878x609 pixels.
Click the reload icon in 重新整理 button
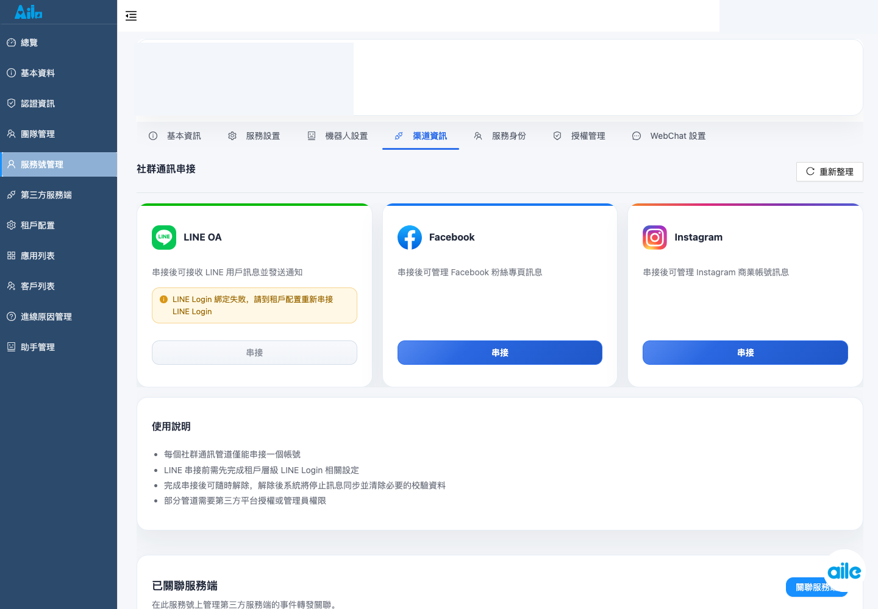tap(810, 172)
